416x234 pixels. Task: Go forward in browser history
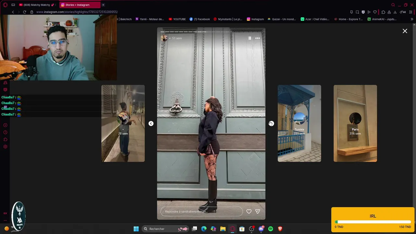(x=19, y=12)
